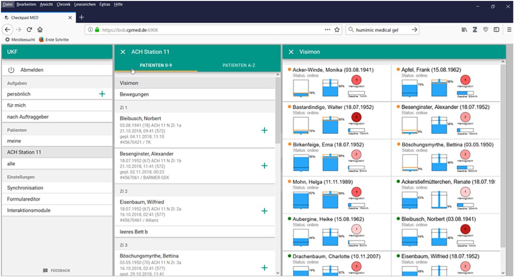Image resolution: width=514 pixels, height=277 pixels.
Task: Open the Chronik menu
Action: click(64, 4)
